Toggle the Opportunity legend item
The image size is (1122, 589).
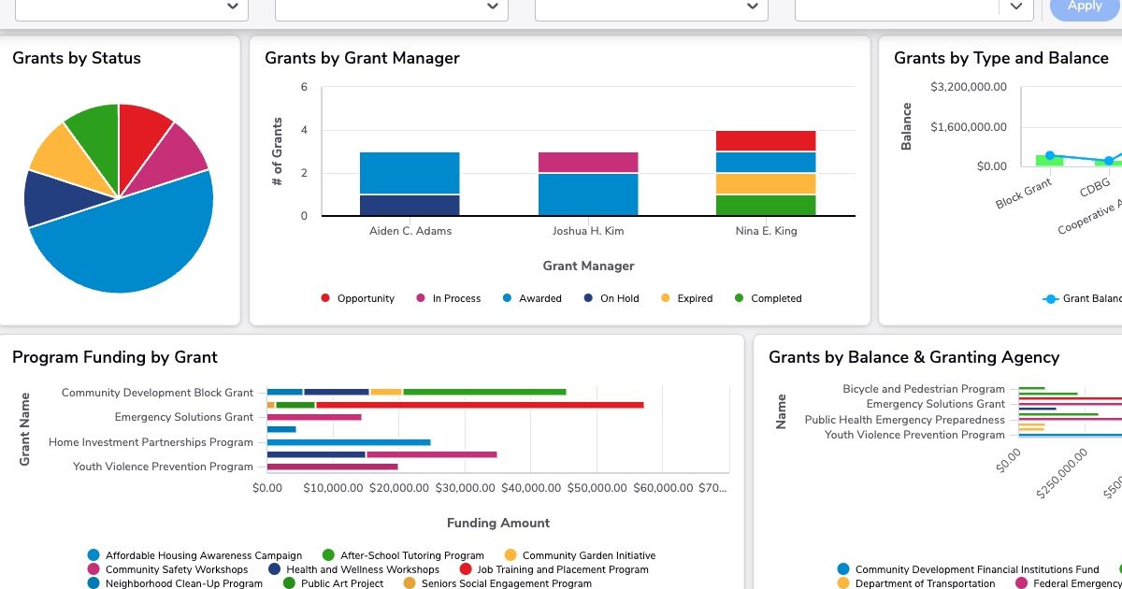click(358, 298)
